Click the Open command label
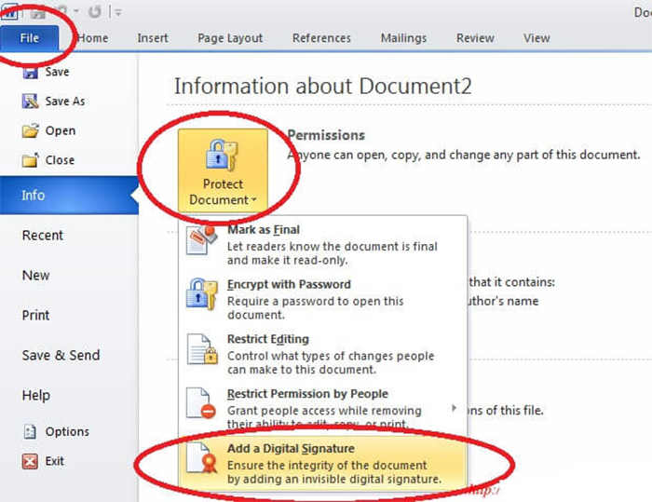Image resolution: width=652 pixels, height=502 pixels. [61, 130]
